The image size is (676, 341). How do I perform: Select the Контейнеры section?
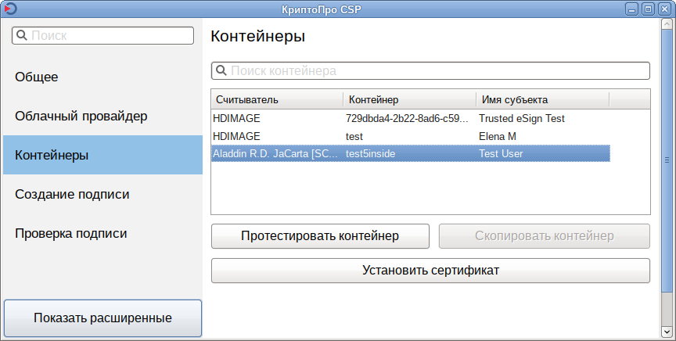coord(102,155)
